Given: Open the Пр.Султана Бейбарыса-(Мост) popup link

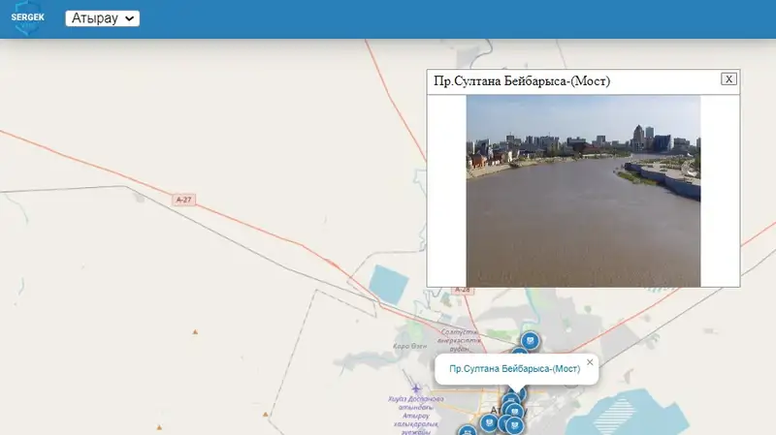Looking at the screenshot, I should pos(514,369).
